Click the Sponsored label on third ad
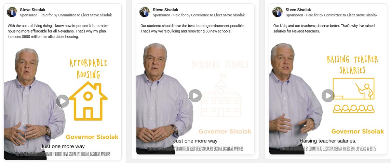The image size is (391, 163). coord(294,15)
